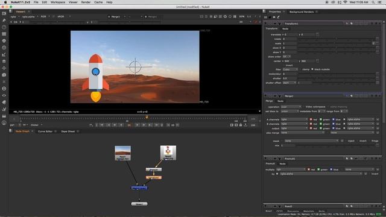Click the pencil icon in Properties toolbar

[279, 17]
